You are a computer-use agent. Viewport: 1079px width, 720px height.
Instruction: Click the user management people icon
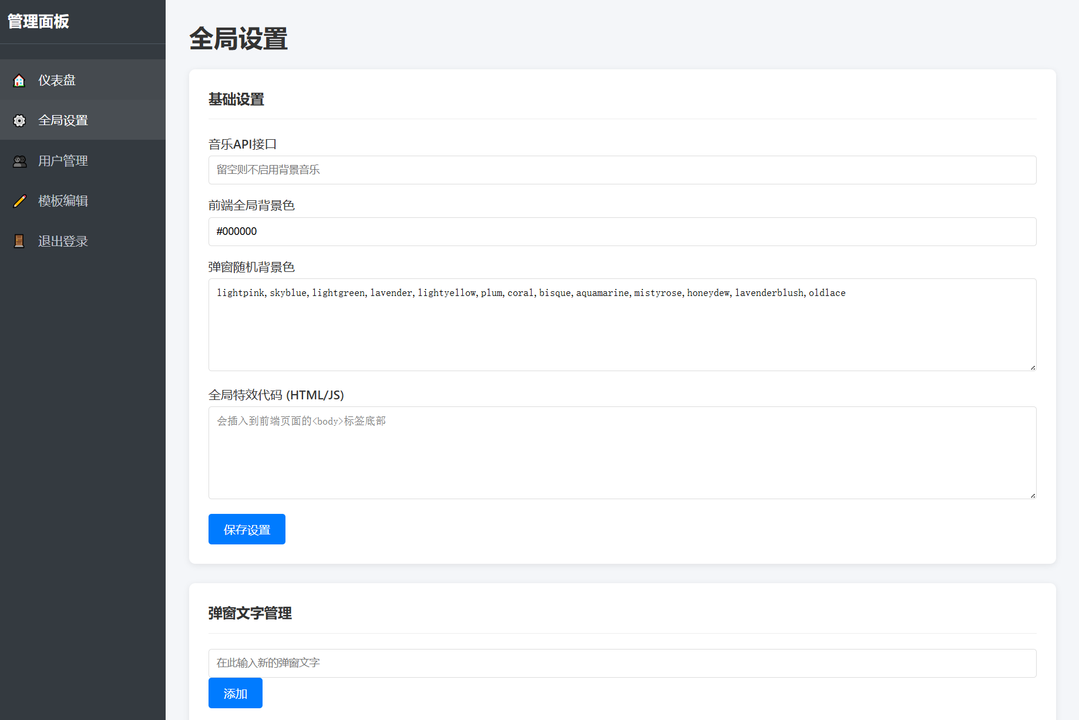click(x=19, y=161)
